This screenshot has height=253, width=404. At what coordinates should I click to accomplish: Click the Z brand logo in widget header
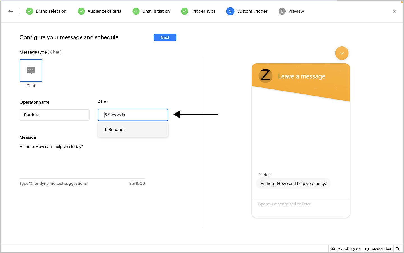pyautogui.click(x=265, y=76)
